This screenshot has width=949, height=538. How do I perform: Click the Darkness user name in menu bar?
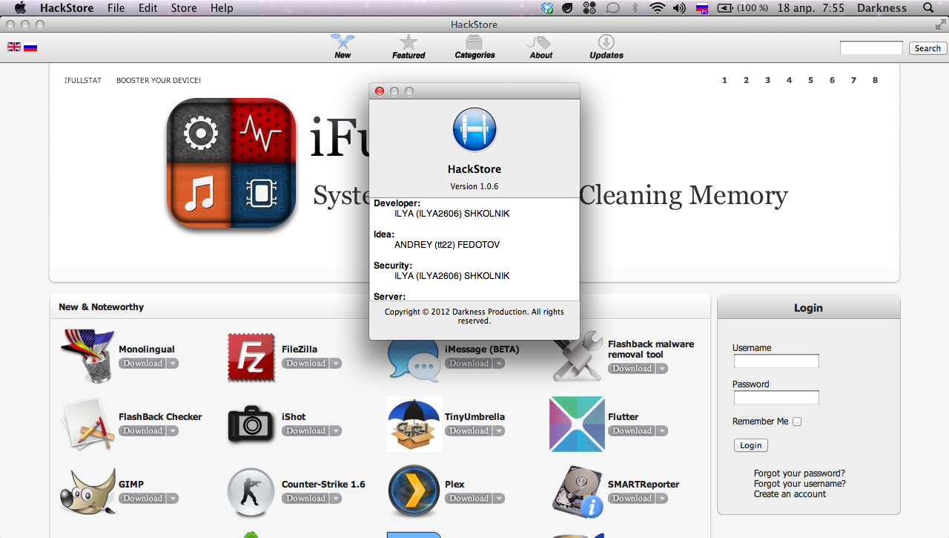point(882,8)
